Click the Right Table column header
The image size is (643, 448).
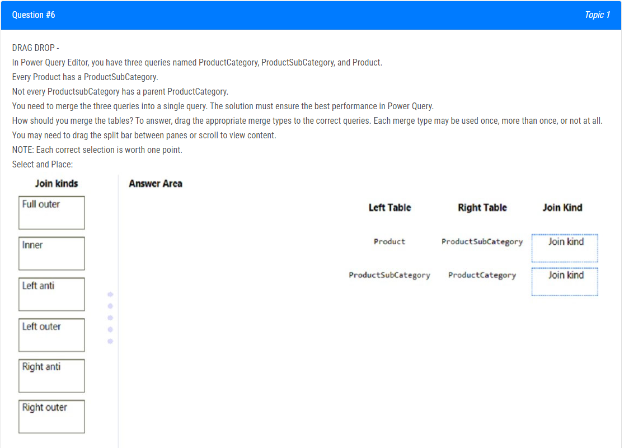click(x=482, y=208)
